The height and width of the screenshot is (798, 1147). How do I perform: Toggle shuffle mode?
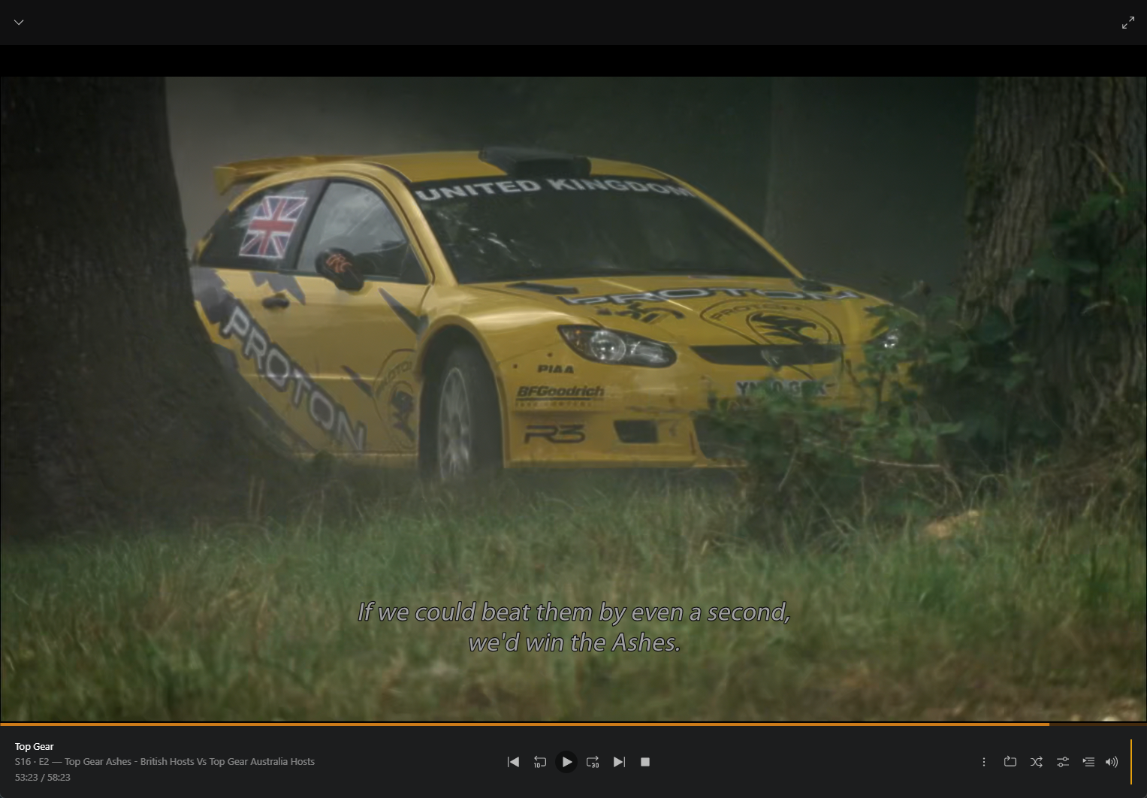1037,762
